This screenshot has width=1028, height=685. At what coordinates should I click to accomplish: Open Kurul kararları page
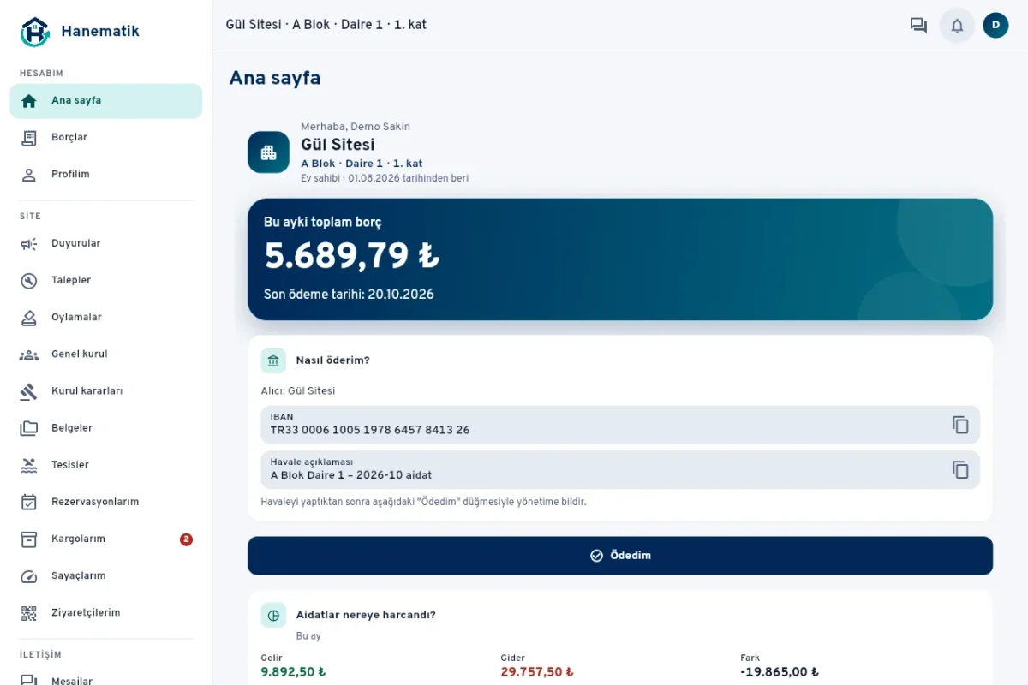[106, 391]
